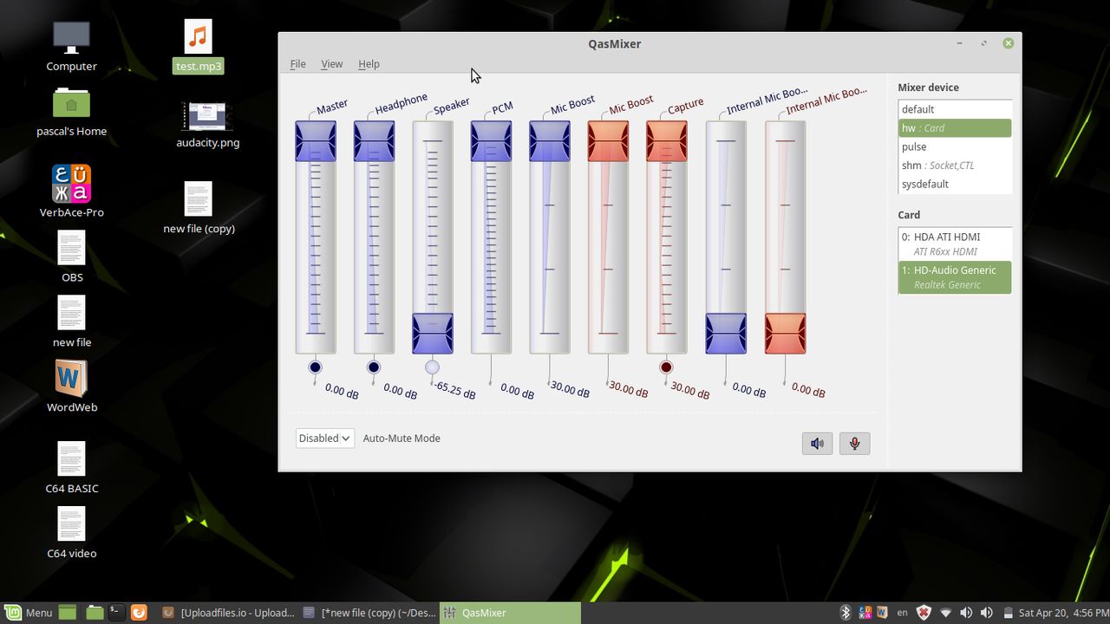Select the 'sysdefault' mixer device

[955, 184]
